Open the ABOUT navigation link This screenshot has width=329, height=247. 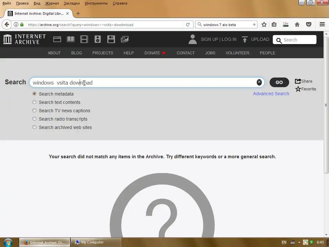(54, 53)
